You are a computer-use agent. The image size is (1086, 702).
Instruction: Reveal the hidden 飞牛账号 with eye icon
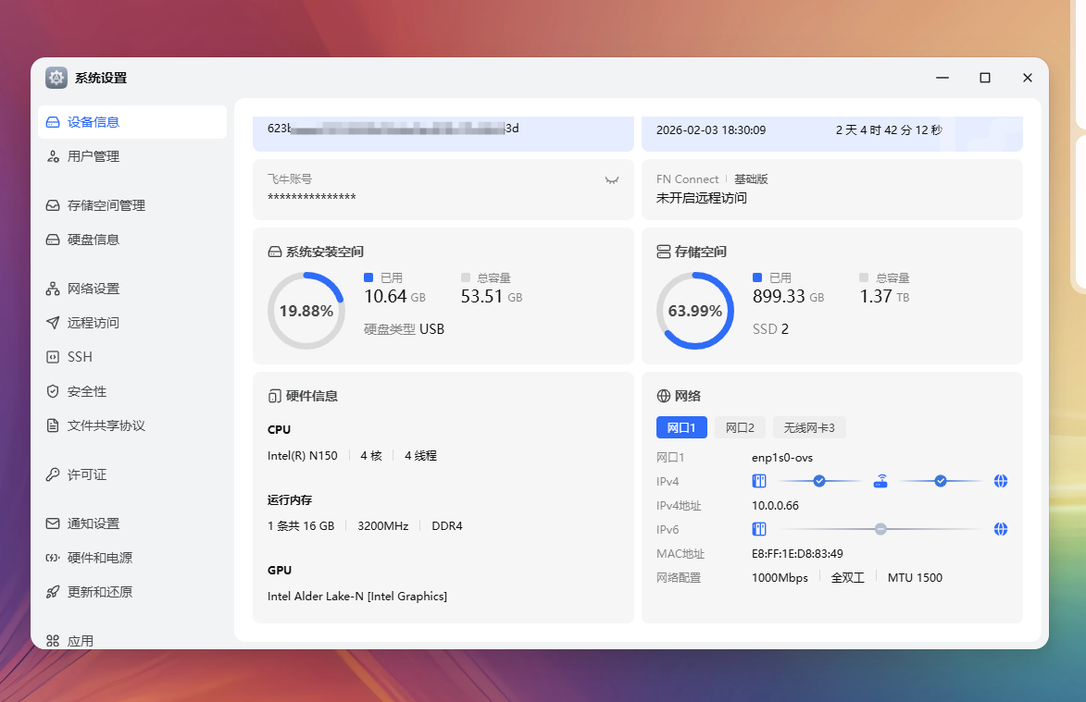pyautogui.click(x=611, y=179)
